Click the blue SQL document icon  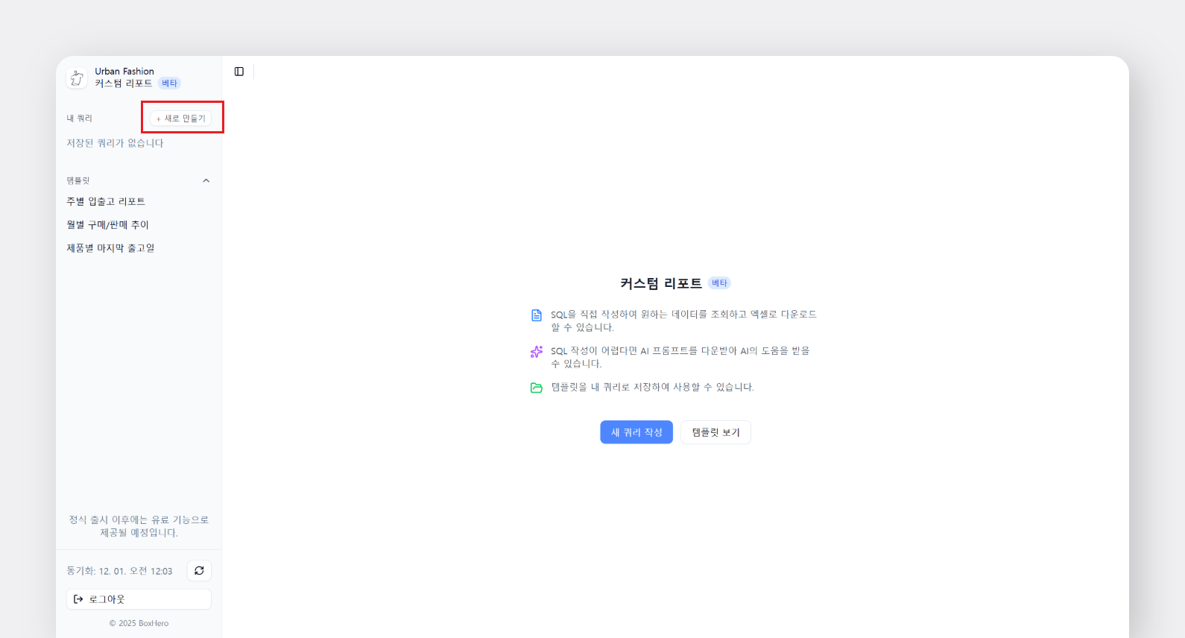(x=536, y=315)
